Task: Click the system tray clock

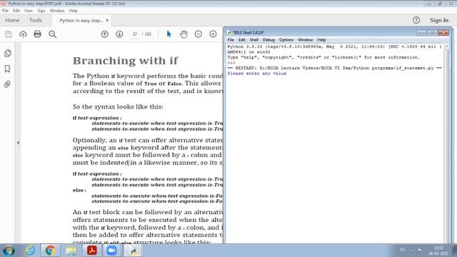Action: 438,251
